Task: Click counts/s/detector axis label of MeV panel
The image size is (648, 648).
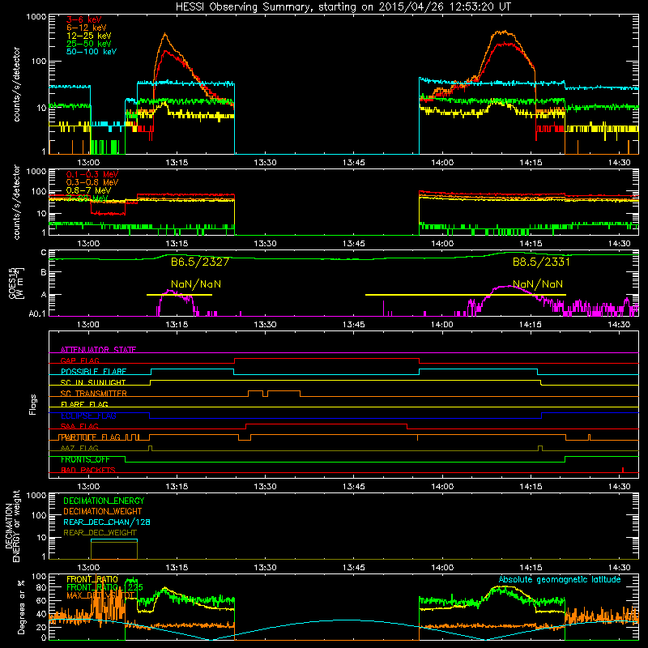Action: 16,202
